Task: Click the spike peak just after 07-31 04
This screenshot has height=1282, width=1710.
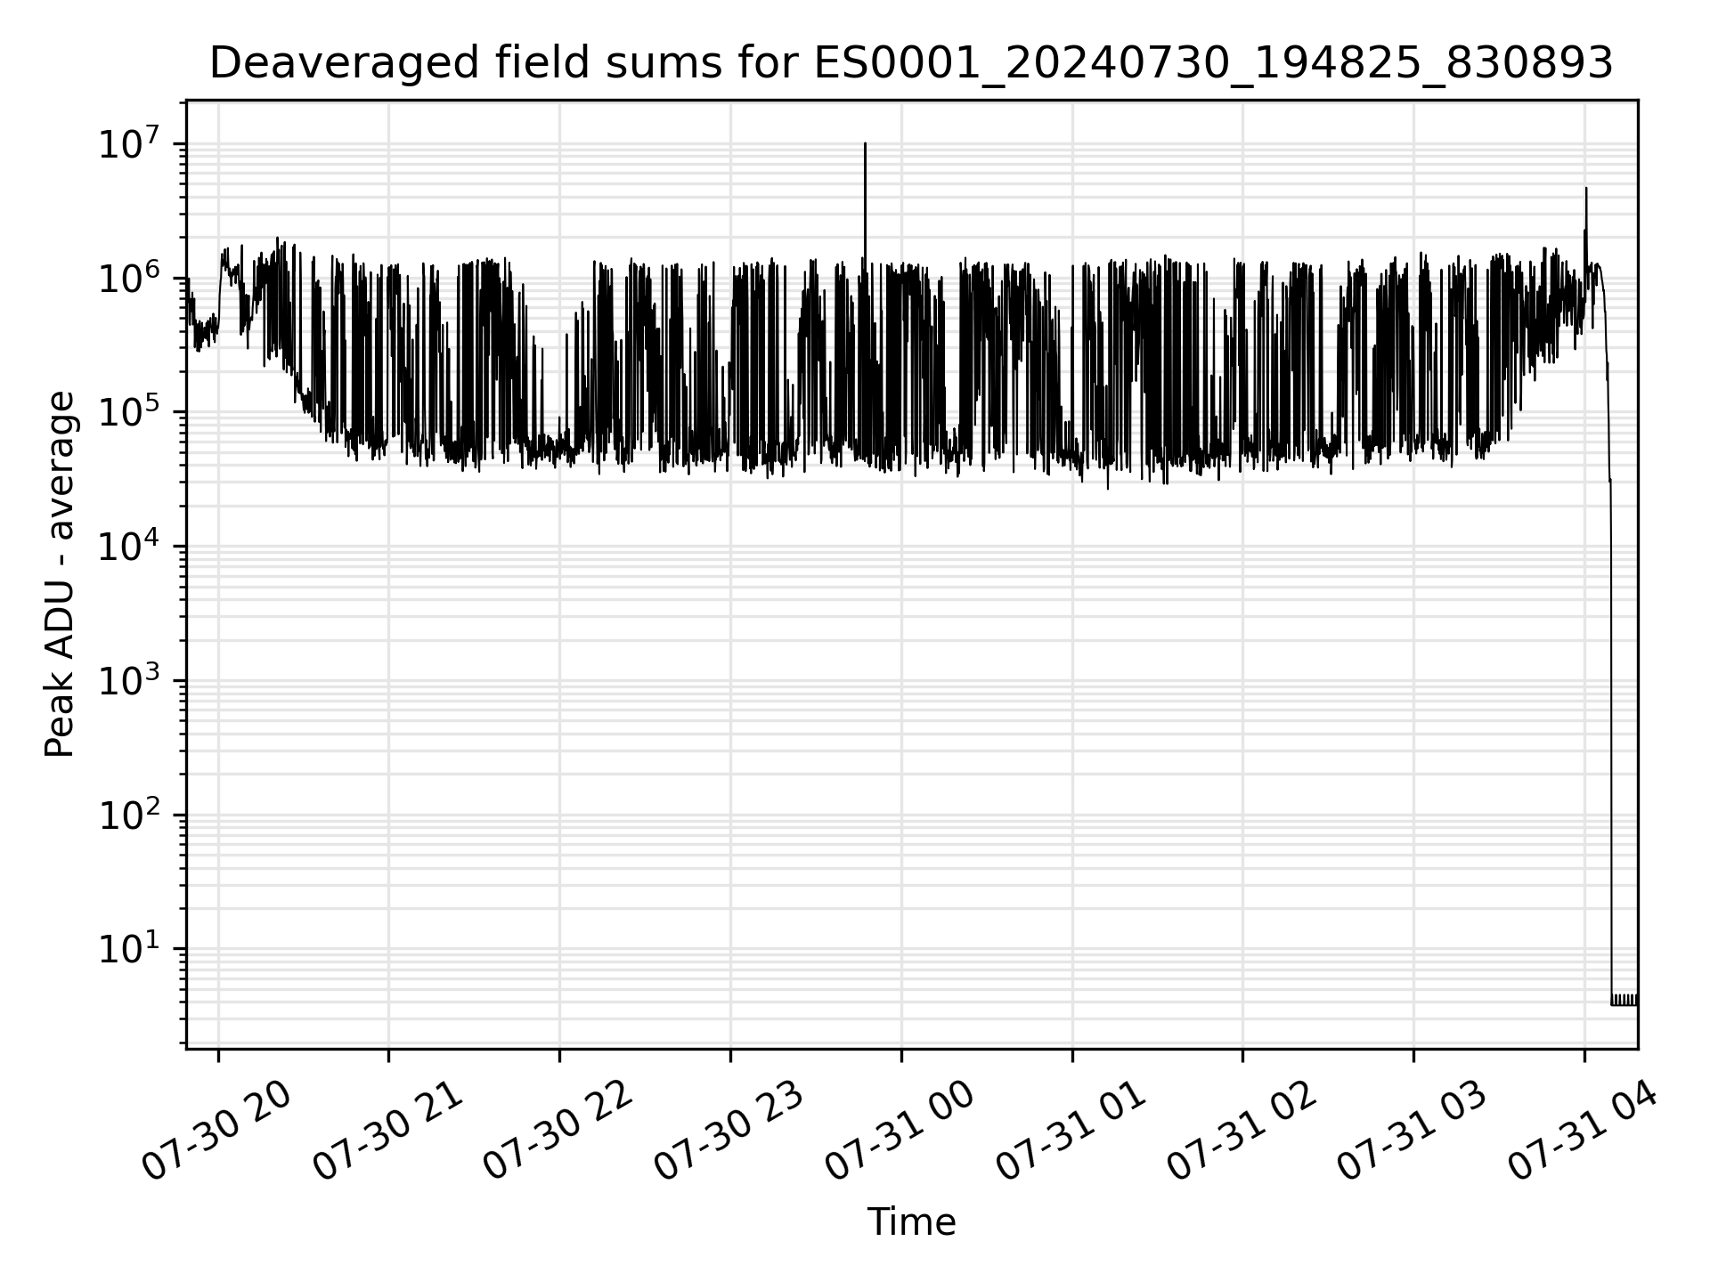Action: coord(1586,190)
